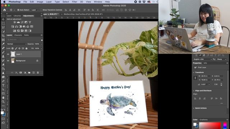Add a Color Balance adjustment
The image size is (230, 129).
click(17, 27)
